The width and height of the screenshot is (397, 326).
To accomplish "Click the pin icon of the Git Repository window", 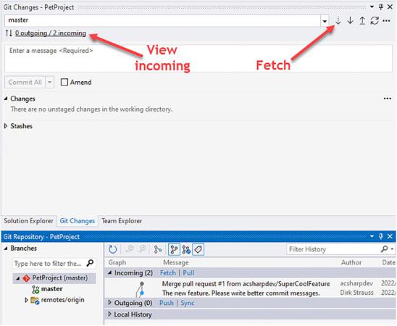I will (381, 236).
